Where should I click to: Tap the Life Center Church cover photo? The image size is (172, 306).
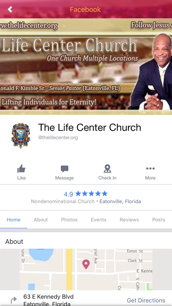(x=86, y=67)
